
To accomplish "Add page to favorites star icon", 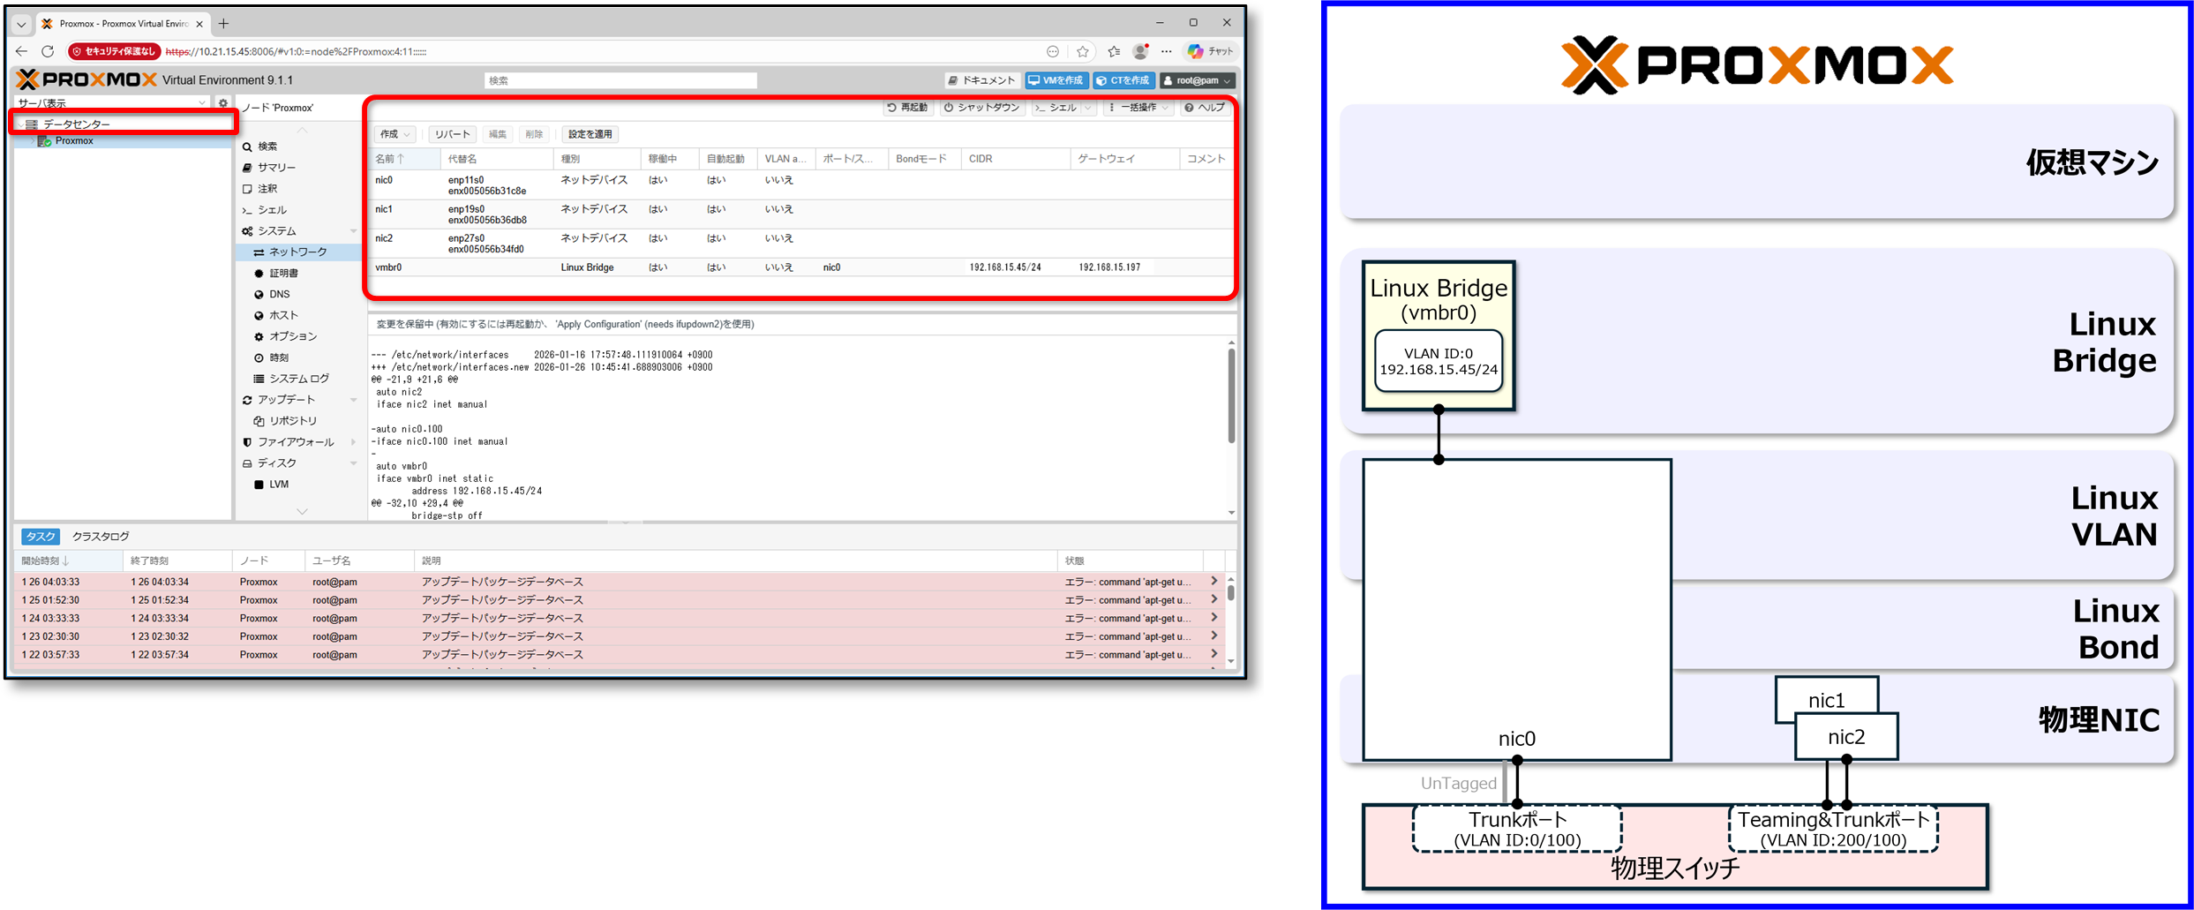I will pos(1082,51).
